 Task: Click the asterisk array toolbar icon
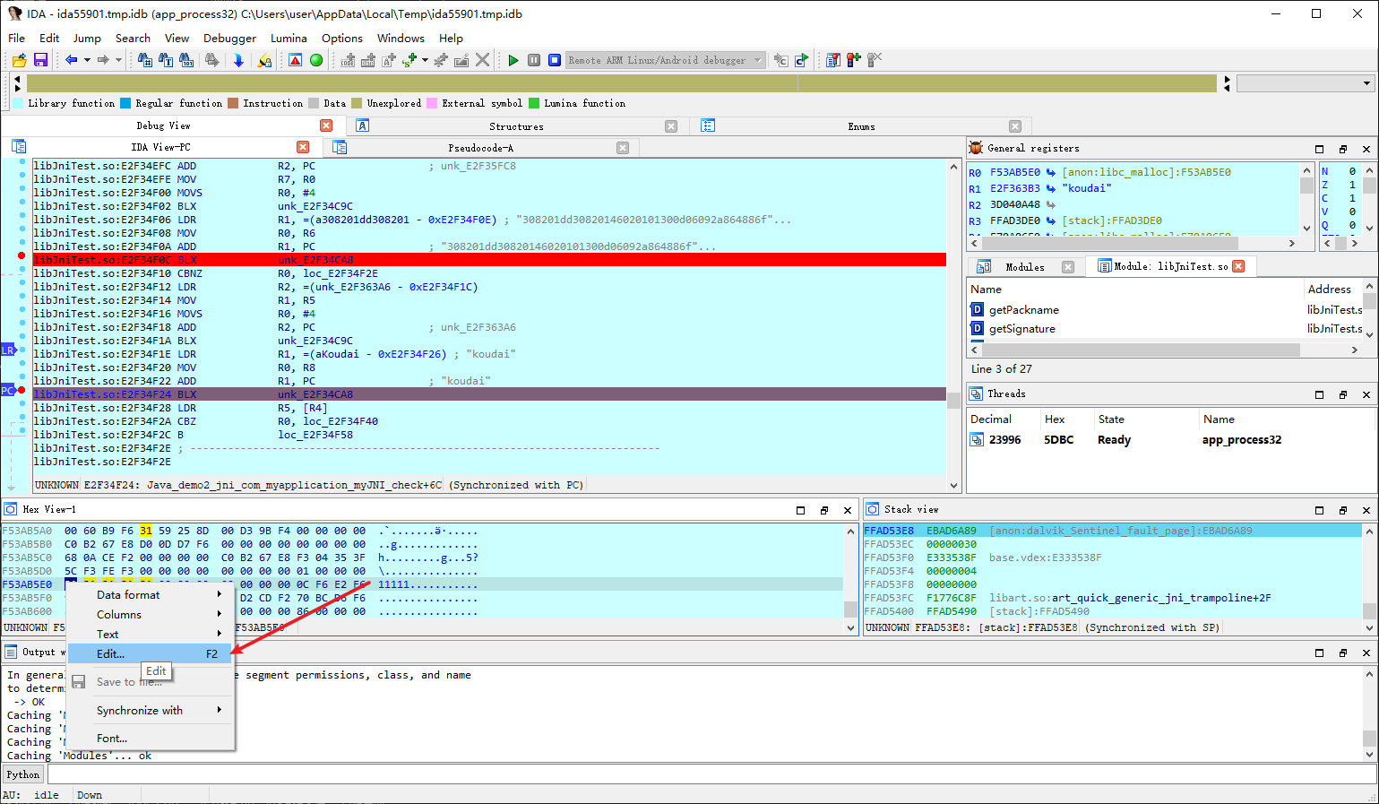coord(441,60)
